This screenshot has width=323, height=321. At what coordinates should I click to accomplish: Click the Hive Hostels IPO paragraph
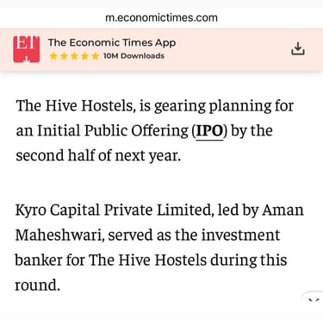coord(155,130)
